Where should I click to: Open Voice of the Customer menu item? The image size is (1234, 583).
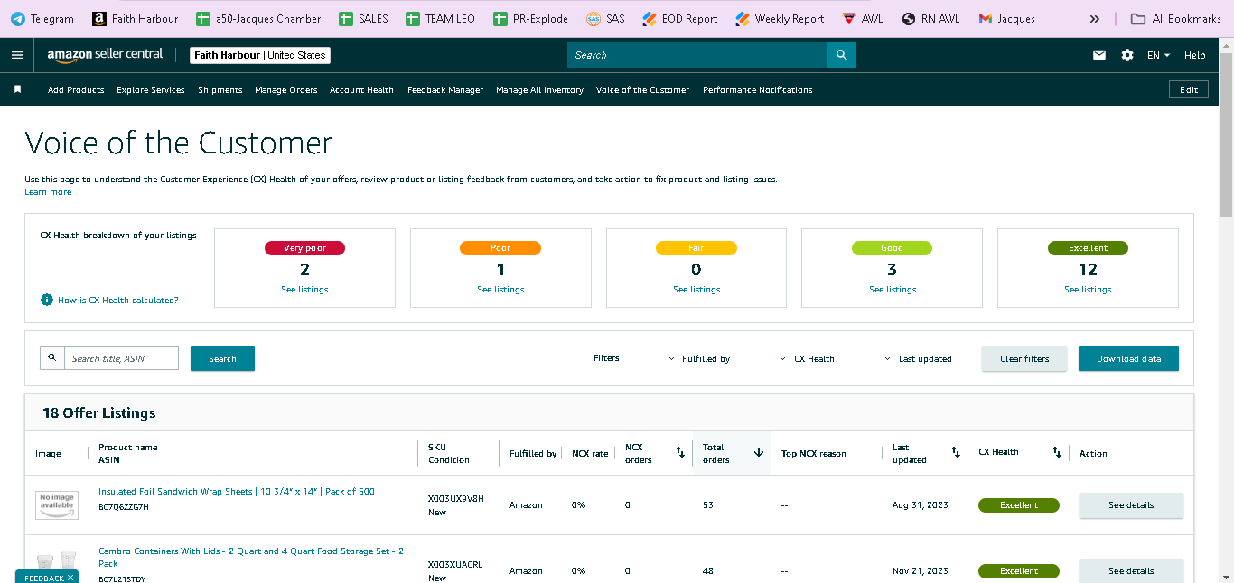(x=642, y=89)
